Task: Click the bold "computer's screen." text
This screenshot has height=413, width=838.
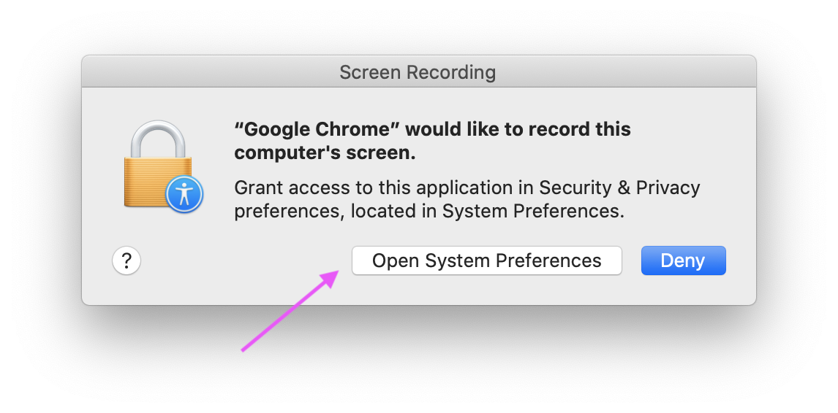Action: pyautogui.click(x=325, y=153)
